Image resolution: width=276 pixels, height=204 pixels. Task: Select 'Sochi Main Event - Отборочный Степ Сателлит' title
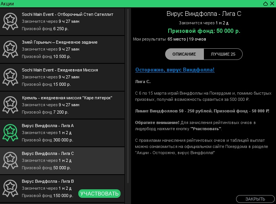[x=67, y=14]
